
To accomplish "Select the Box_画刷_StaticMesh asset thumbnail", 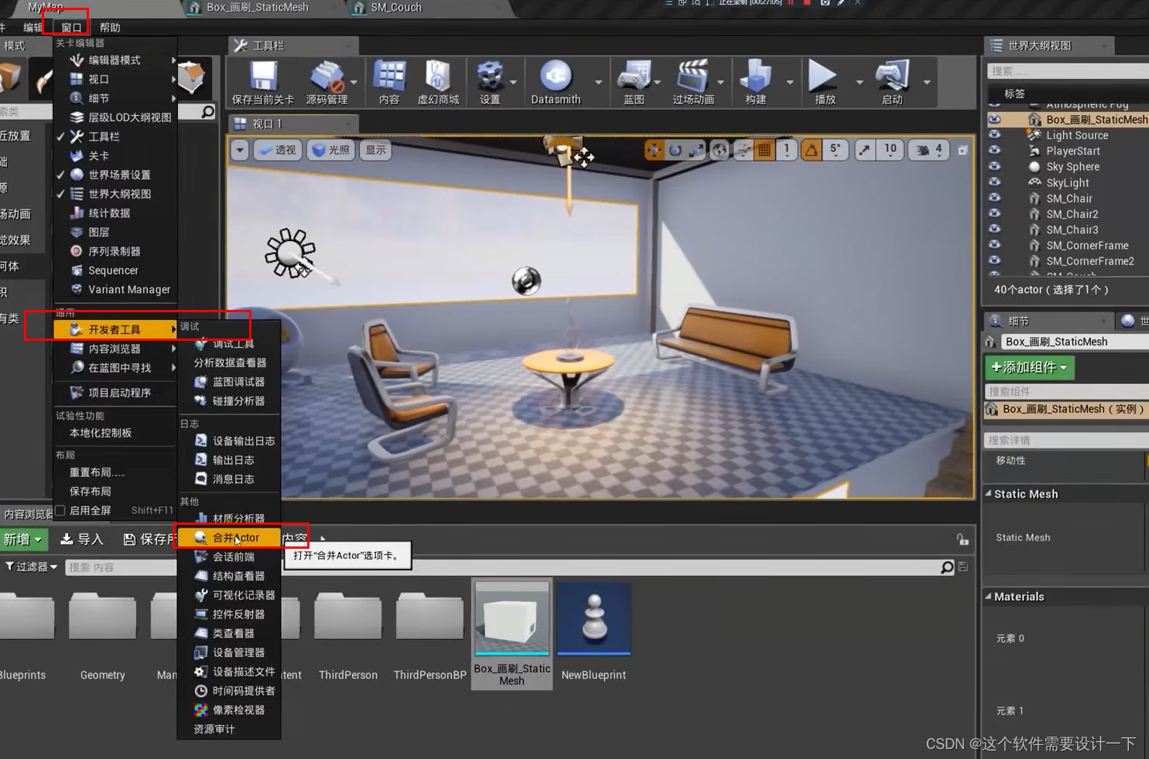I will click(511, 618).
